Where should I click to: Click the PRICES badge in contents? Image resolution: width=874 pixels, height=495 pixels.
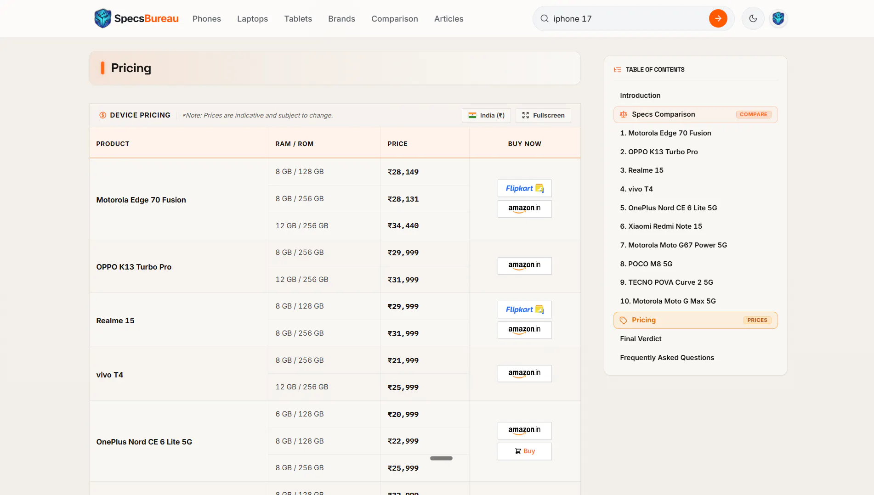tap(757, 320)
